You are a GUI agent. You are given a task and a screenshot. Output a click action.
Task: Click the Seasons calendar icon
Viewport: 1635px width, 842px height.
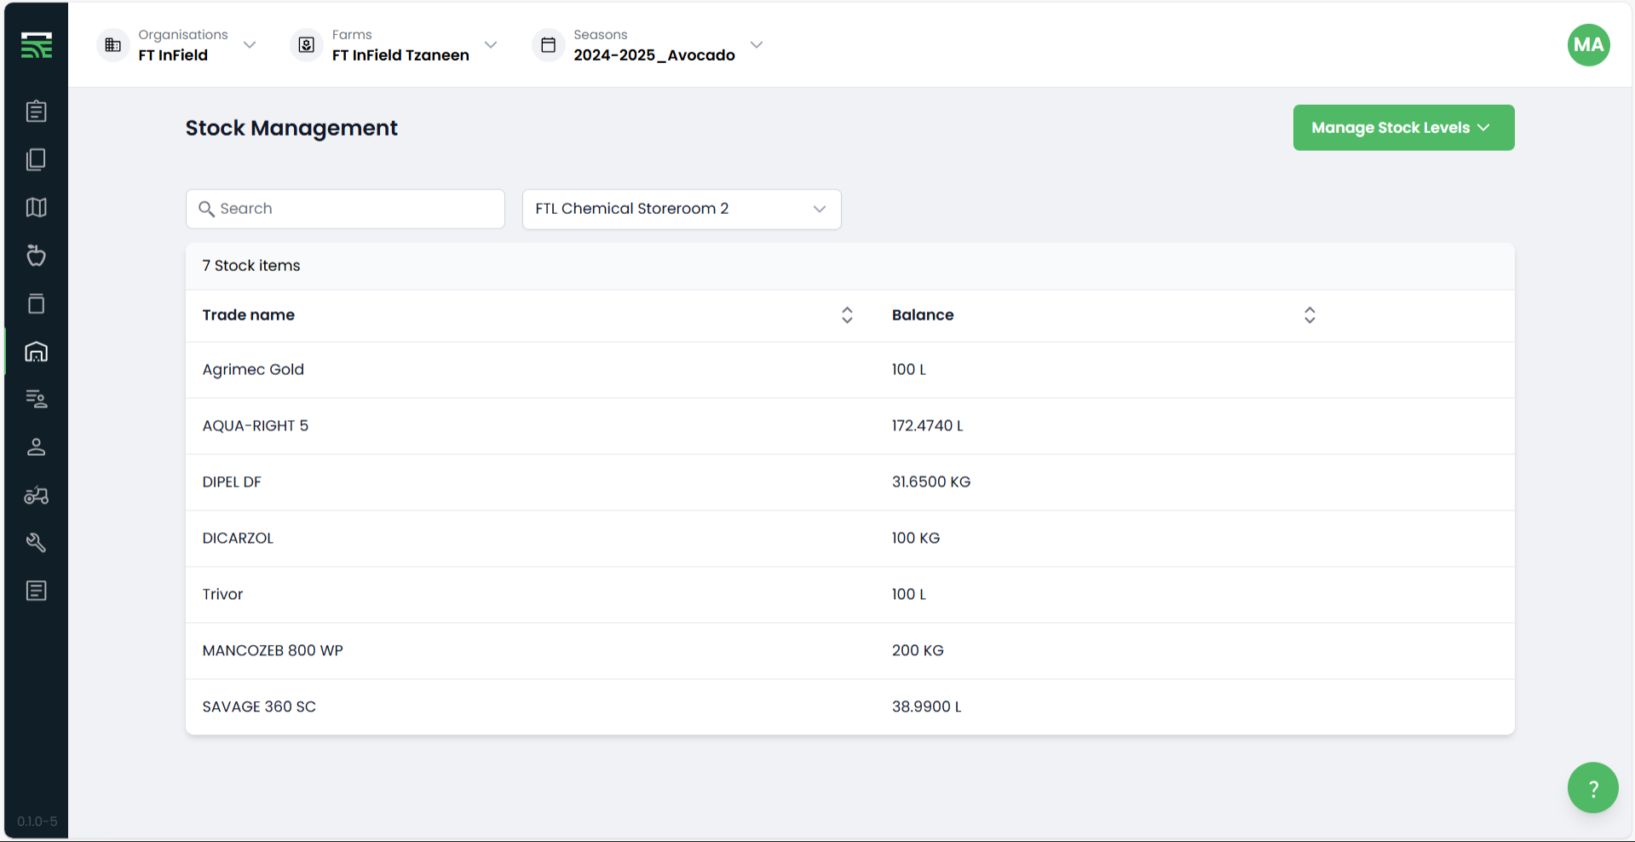[x=549, y=45]
